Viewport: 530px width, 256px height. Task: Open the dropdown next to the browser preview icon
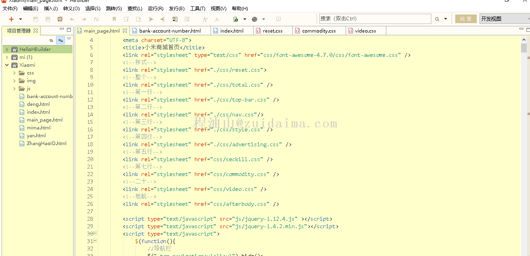click(x=264, y=19)
